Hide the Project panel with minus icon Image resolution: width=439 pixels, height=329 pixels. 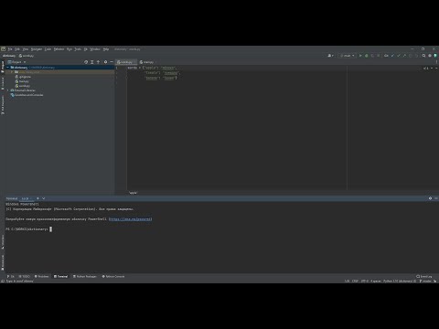112,62
